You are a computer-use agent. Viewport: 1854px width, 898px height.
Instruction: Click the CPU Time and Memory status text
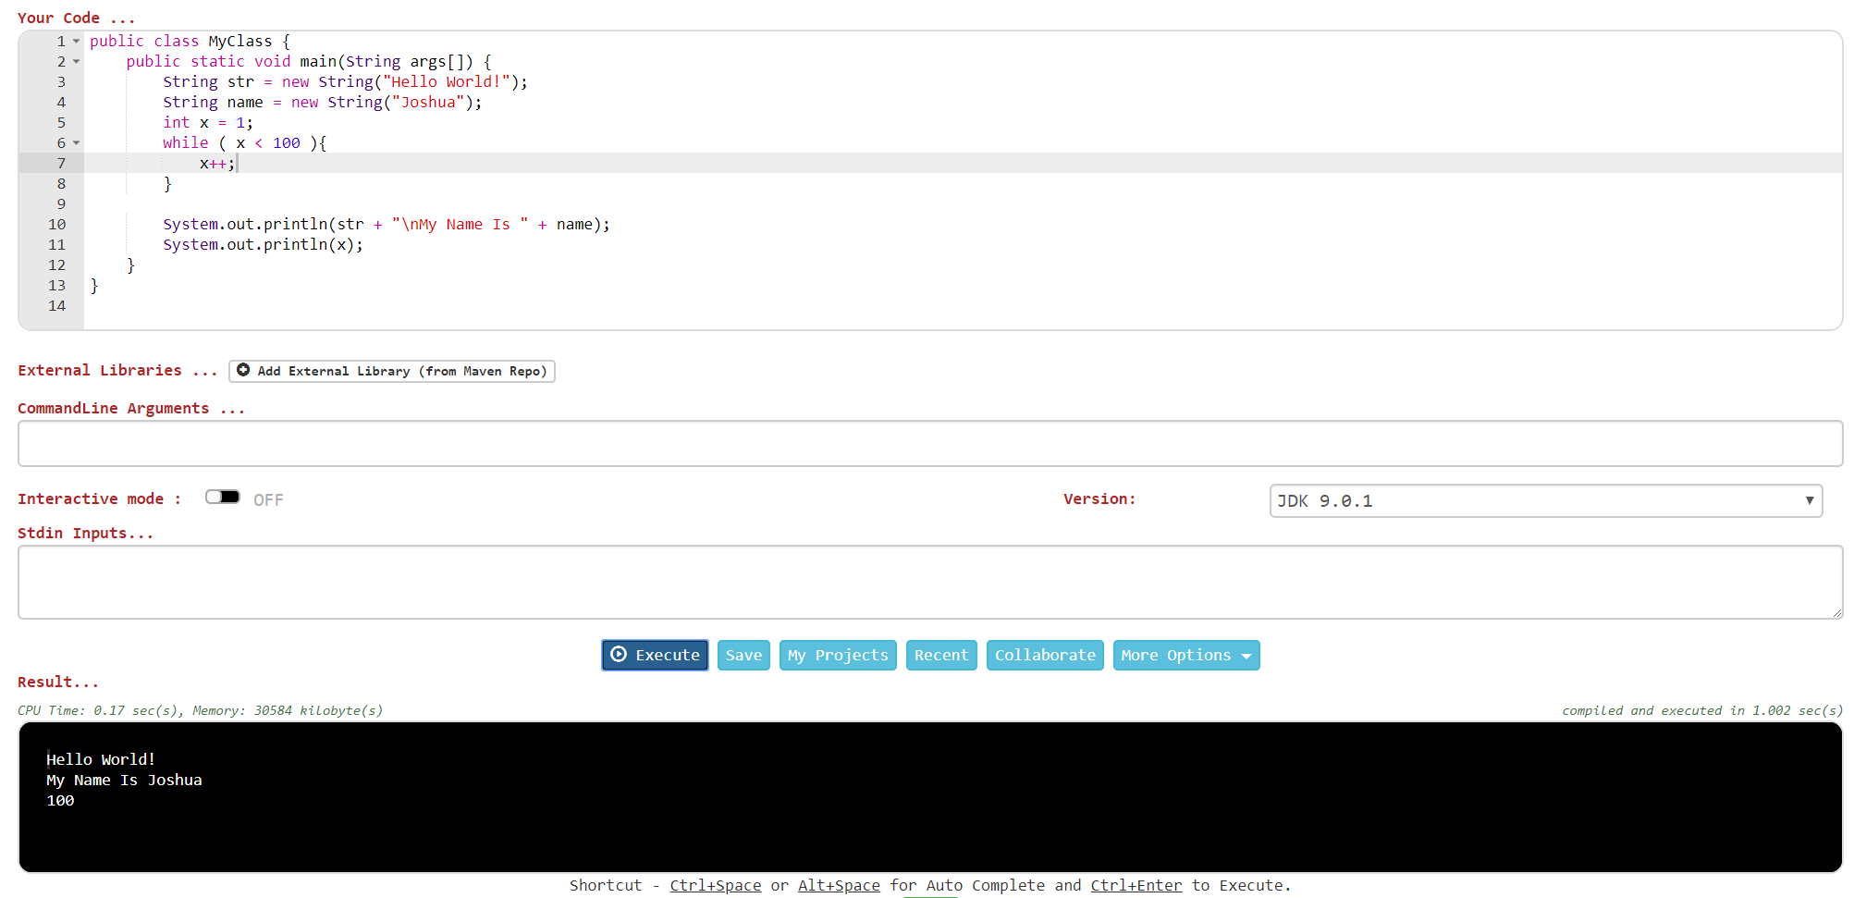[x=200, y=710]
